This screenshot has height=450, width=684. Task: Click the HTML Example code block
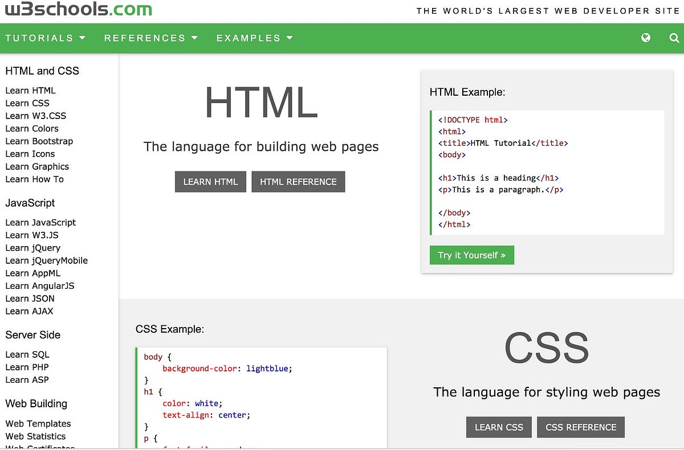tap(547, 172)
